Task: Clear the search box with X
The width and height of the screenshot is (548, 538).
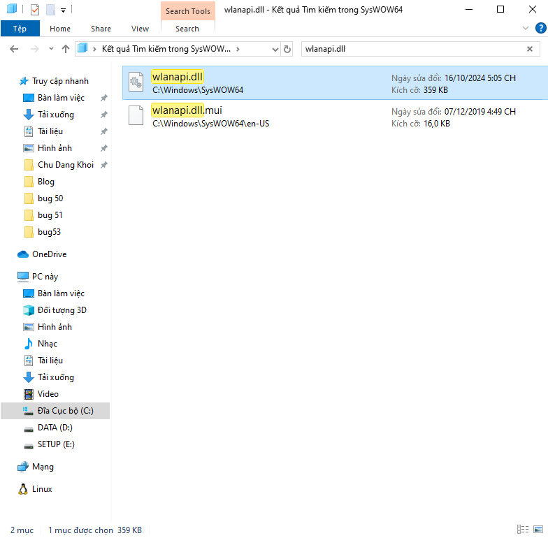Action: [x=531, y=50]
